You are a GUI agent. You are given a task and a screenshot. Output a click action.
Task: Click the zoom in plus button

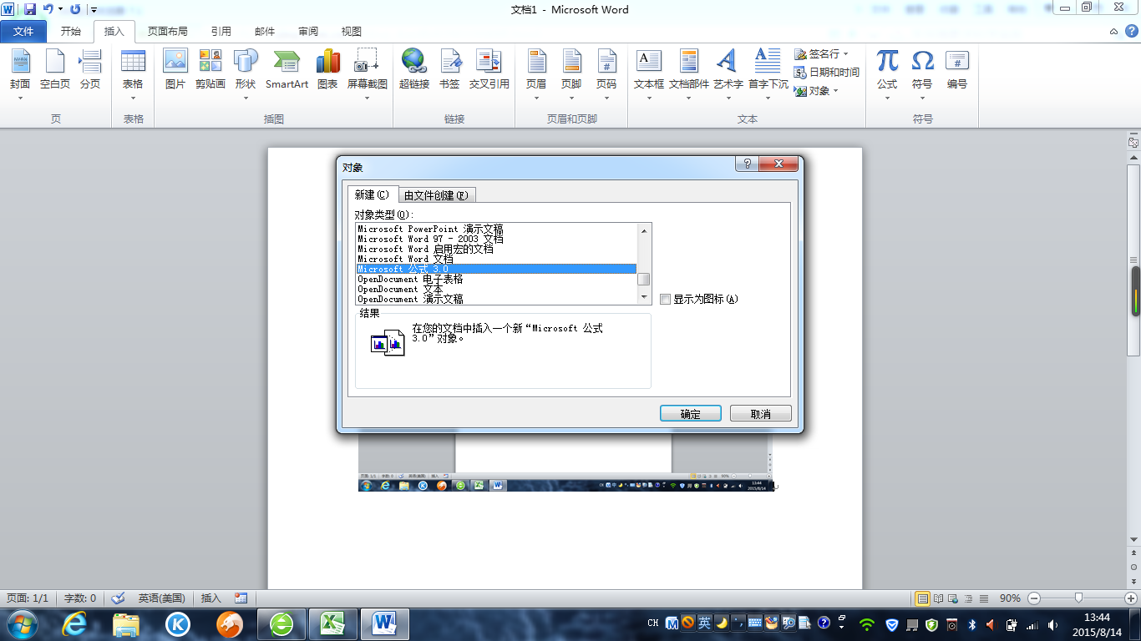1130,598
